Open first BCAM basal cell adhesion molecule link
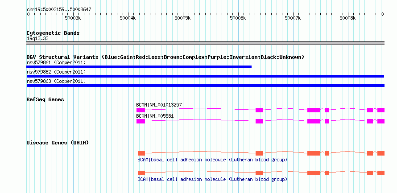This screenshot has height=193, width=397. [212, 160]
